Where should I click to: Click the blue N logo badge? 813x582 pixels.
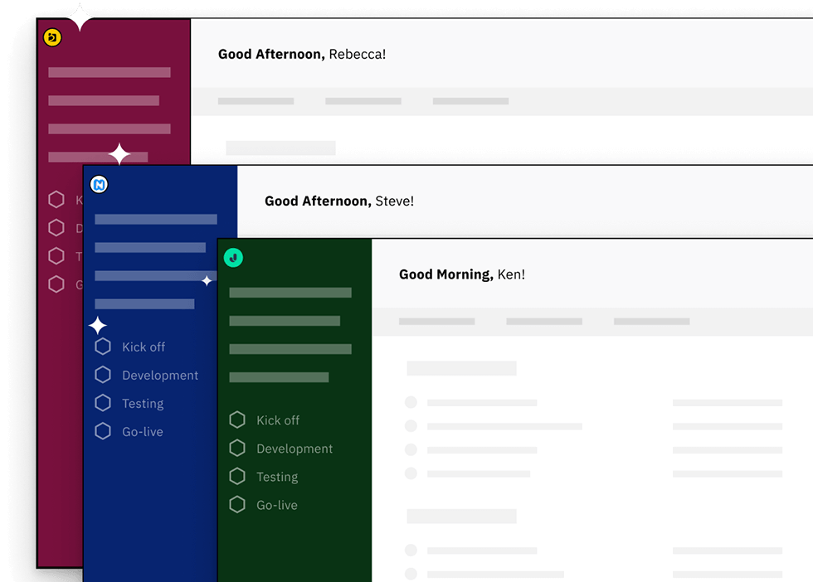99,185
